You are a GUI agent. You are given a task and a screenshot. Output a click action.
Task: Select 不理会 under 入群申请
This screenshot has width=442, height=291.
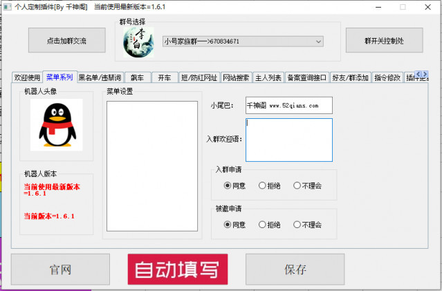point(307,186)
